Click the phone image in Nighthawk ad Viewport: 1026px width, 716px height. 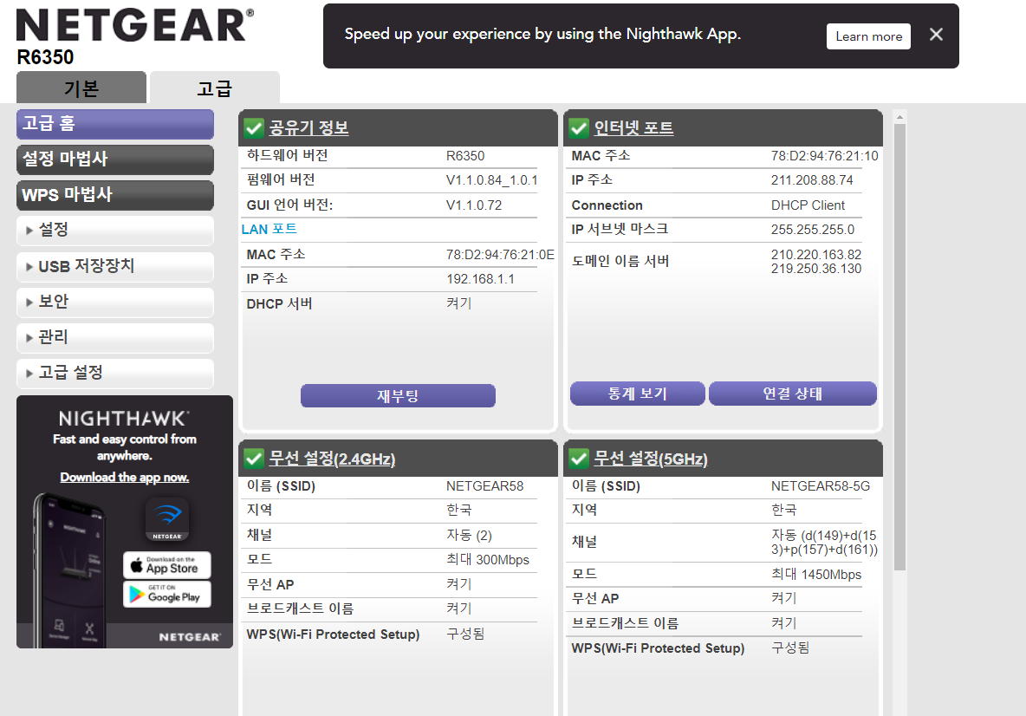click(x=70, y=570)
